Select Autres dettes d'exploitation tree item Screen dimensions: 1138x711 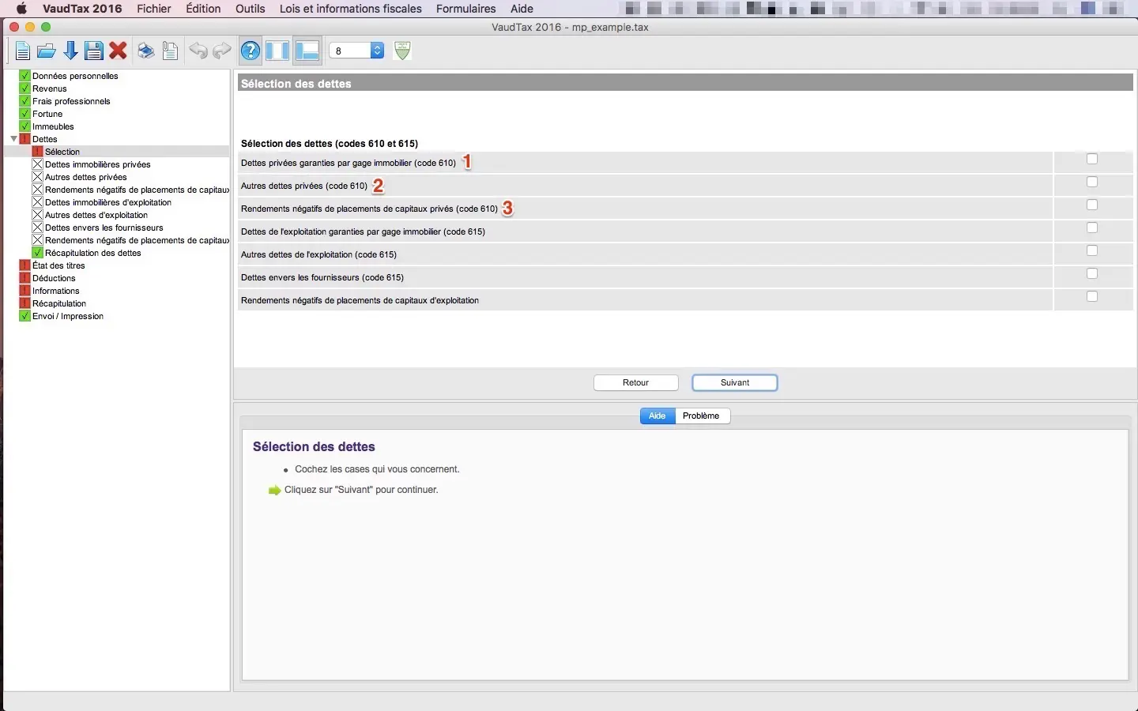[96, 215]
